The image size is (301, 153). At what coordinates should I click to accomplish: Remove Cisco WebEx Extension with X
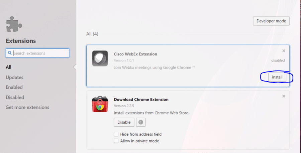point(284,51)
